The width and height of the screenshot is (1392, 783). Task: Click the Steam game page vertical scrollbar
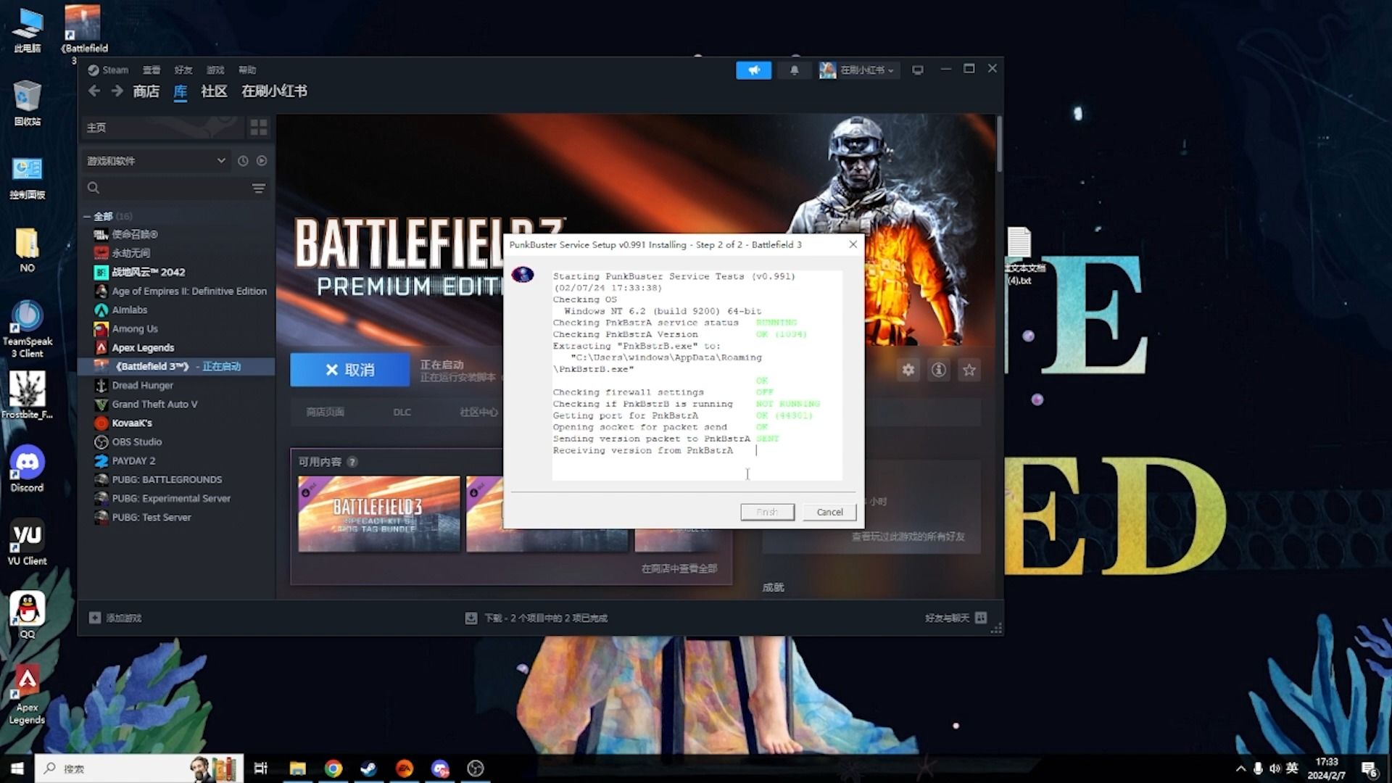(x=999, y=145)
